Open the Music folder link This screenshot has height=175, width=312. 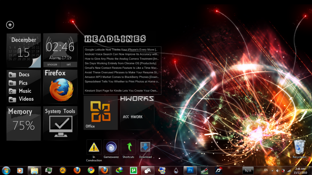click(25, 91)
